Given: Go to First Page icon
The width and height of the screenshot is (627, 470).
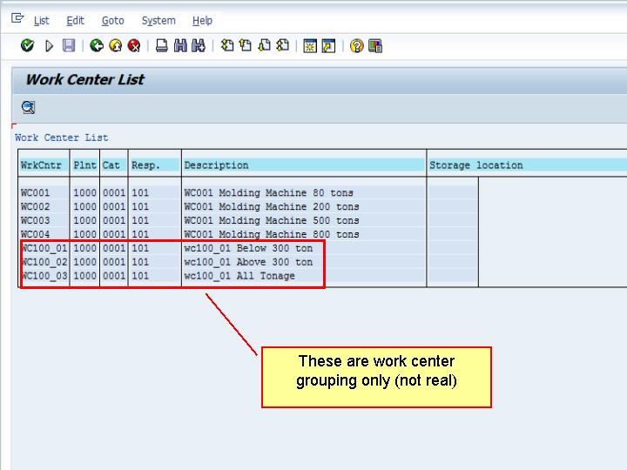Looking at the screenshot, I should coord(227,45).
